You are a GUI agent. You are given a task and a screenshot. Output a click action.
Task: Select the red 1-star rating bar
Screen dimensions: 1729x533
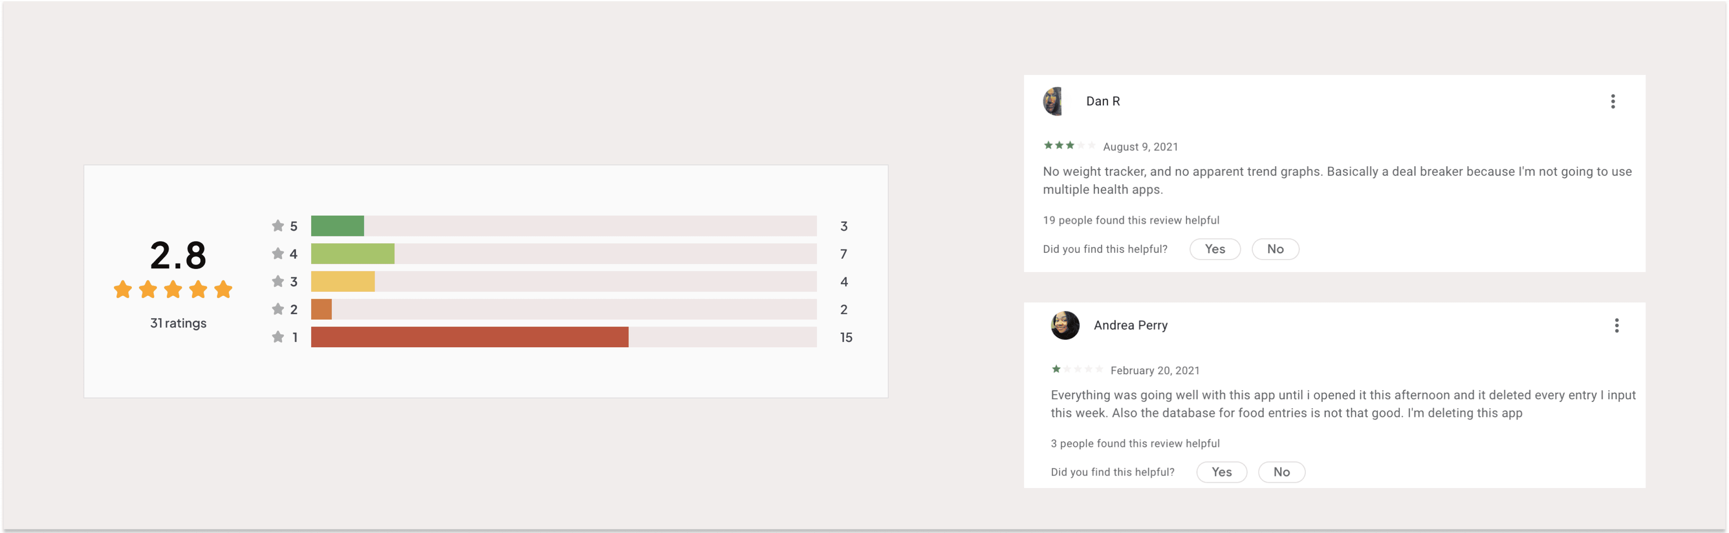[469, 337]
